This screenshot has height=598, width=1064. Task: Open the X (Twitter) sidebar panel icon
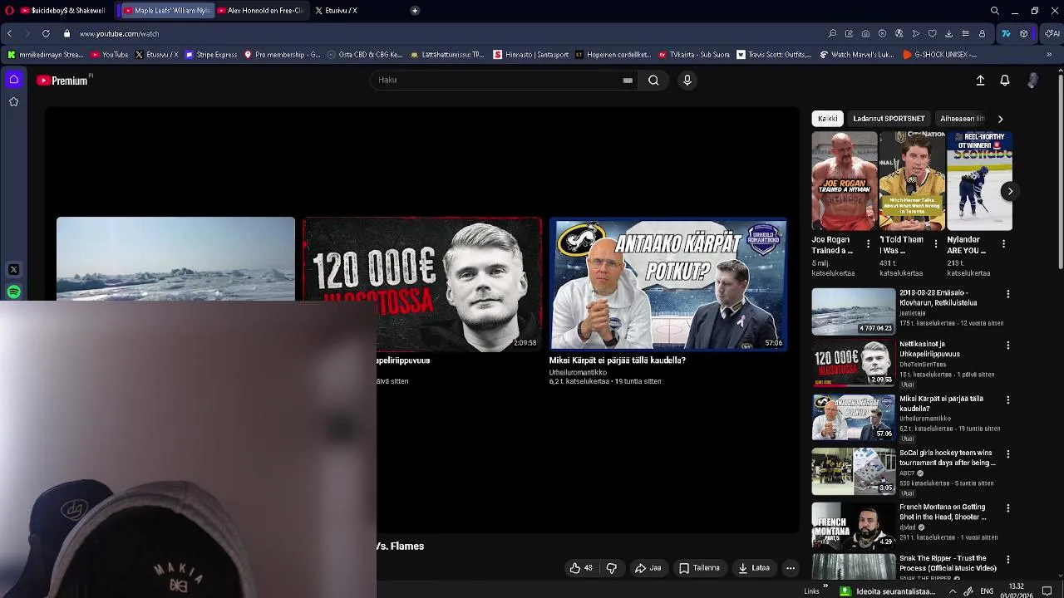coord(13,270)
